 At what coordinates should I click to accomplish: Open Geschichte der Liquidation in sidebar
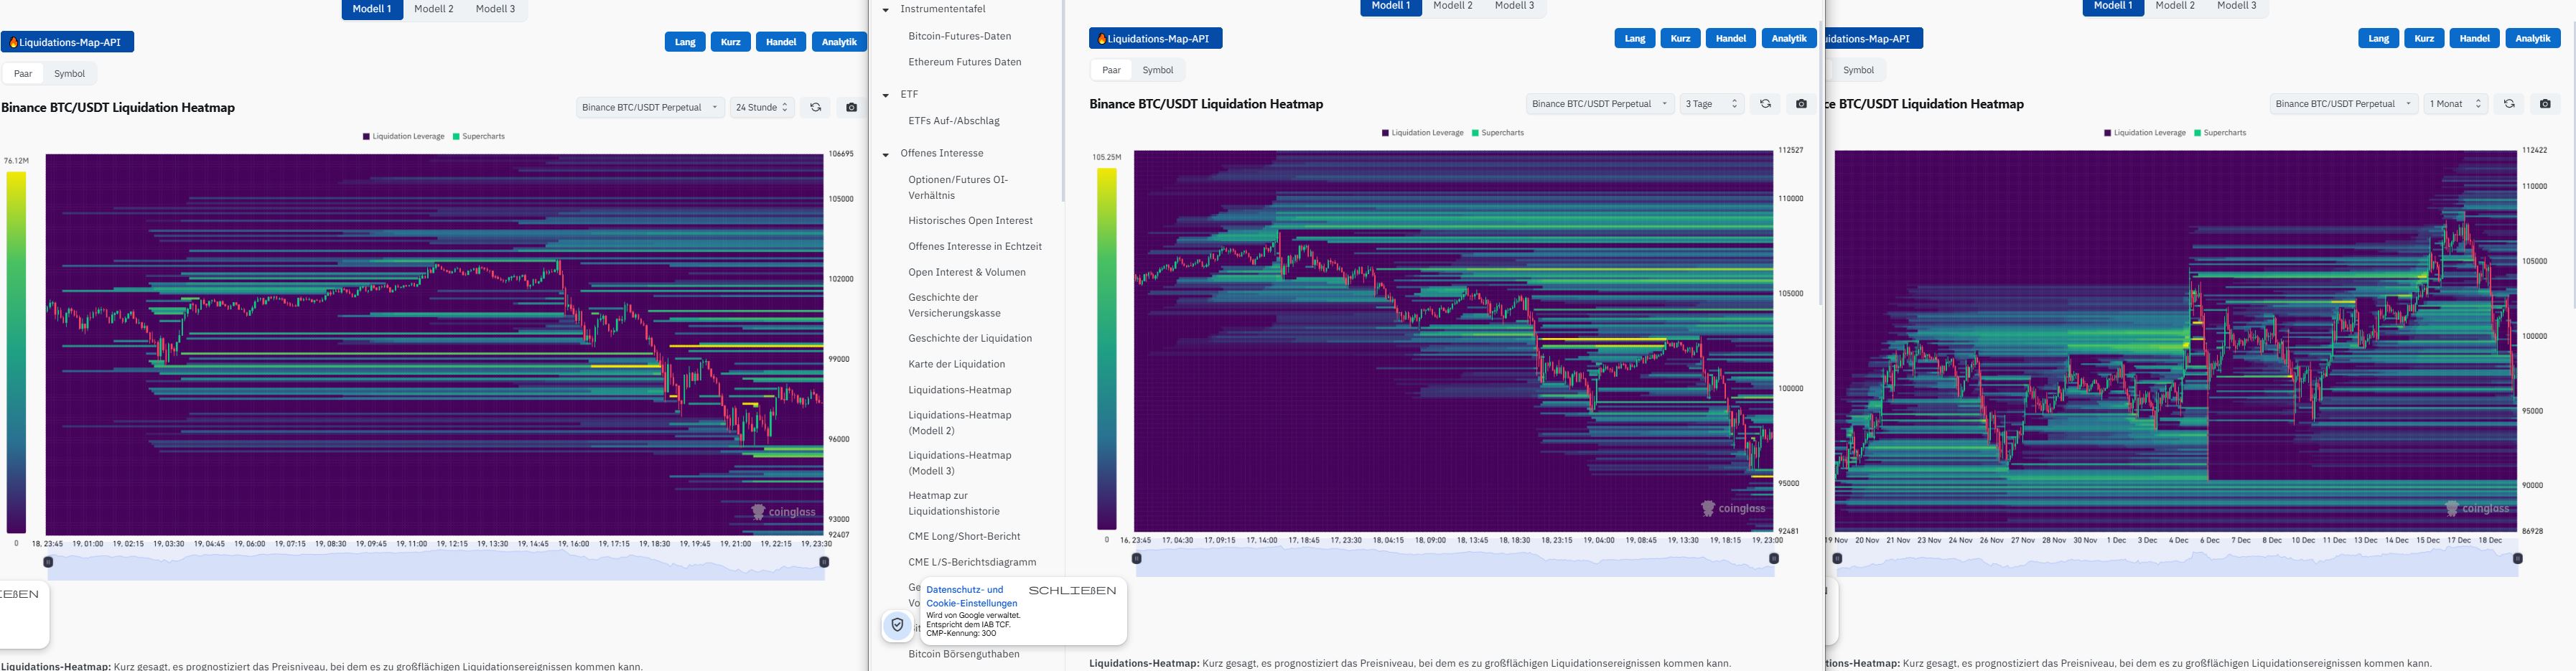coord(970,338)
